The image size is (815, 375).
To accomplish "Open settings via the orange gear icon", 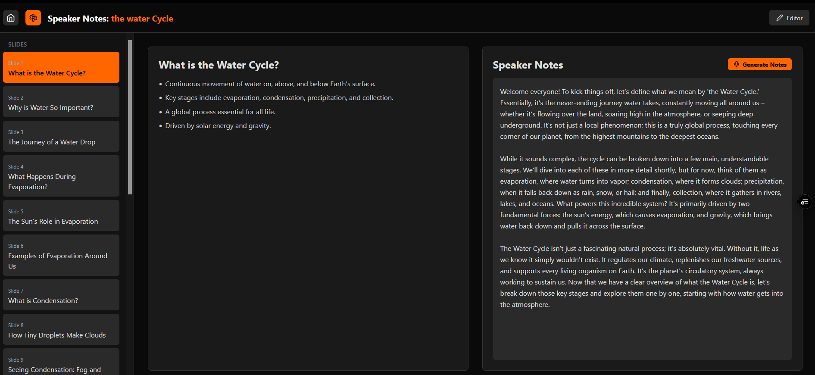I will point(33,18).
